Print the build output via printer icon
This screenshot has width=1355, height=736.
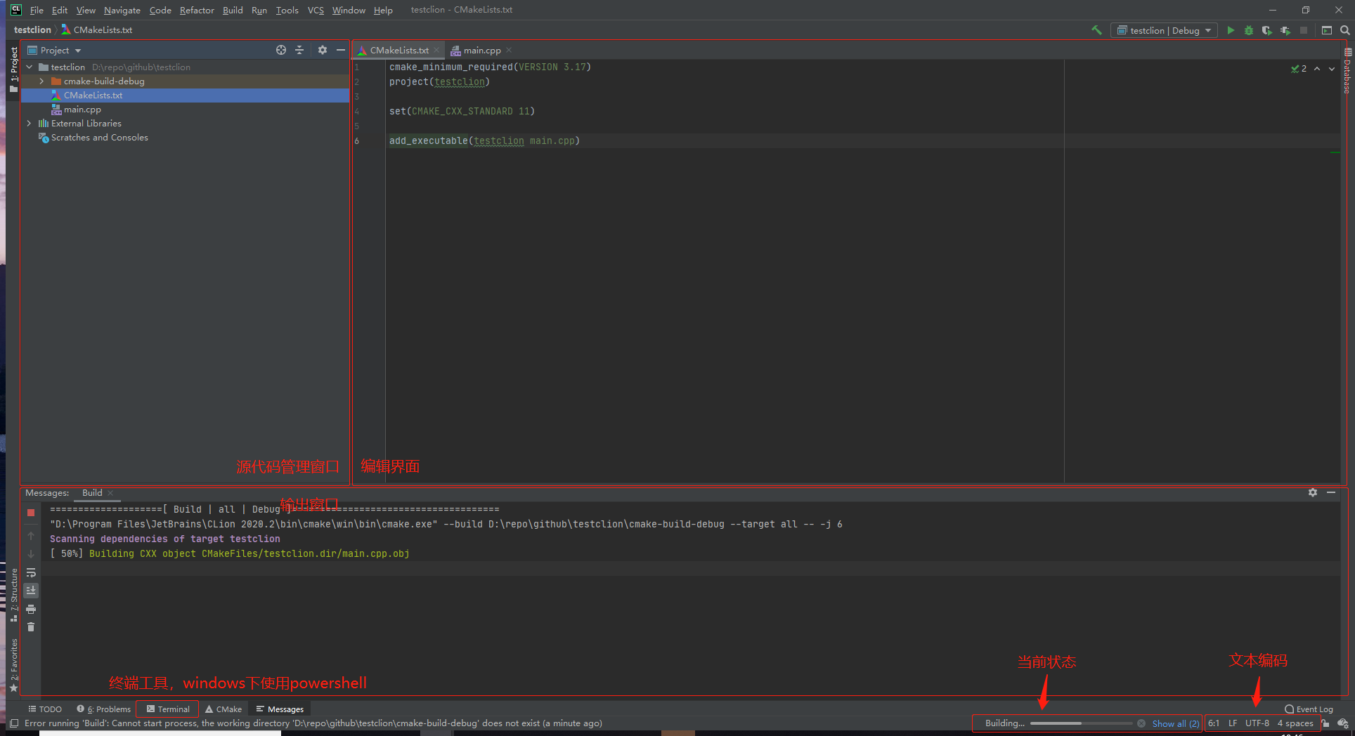point(31,609)
